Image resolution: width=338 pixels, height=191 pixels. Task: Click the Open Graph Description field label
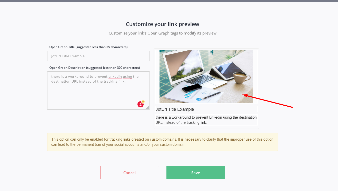click(x=95, y=68)
